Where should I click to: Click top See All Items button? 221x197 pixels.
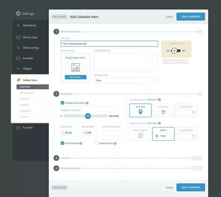[59, 17]
